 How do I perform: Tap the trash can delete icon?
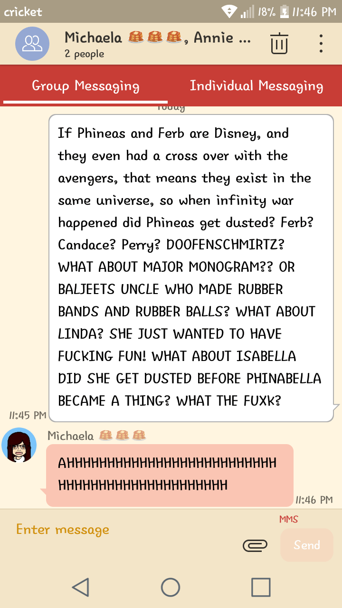(279, 43)
